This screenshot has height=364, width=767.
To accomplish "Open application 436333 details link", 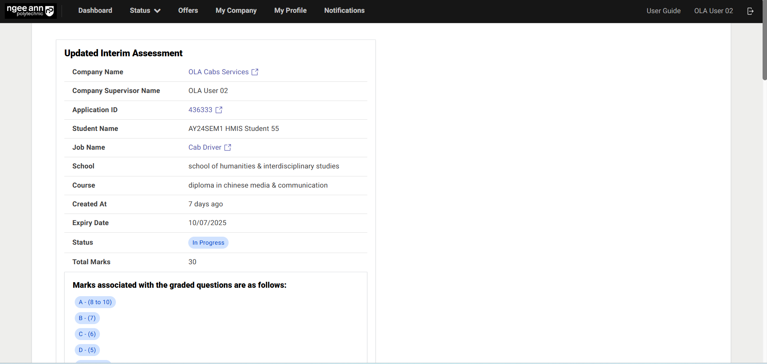I will [200, 110].
